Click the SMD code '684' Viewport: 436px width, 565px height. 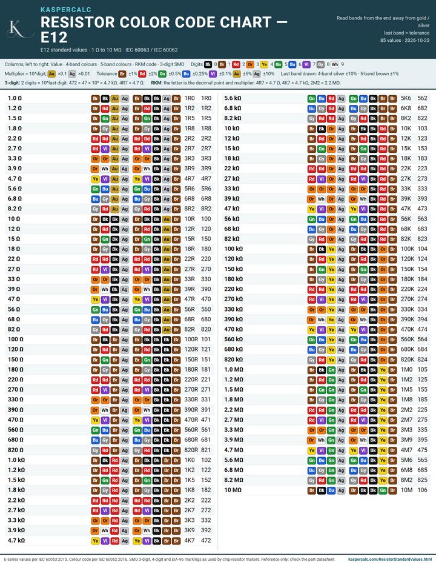422,350
